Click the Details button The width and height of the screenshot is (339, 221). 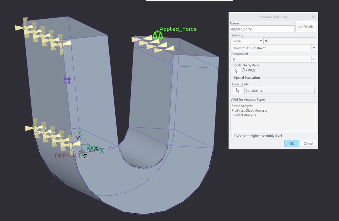click(x=305, y=27)
